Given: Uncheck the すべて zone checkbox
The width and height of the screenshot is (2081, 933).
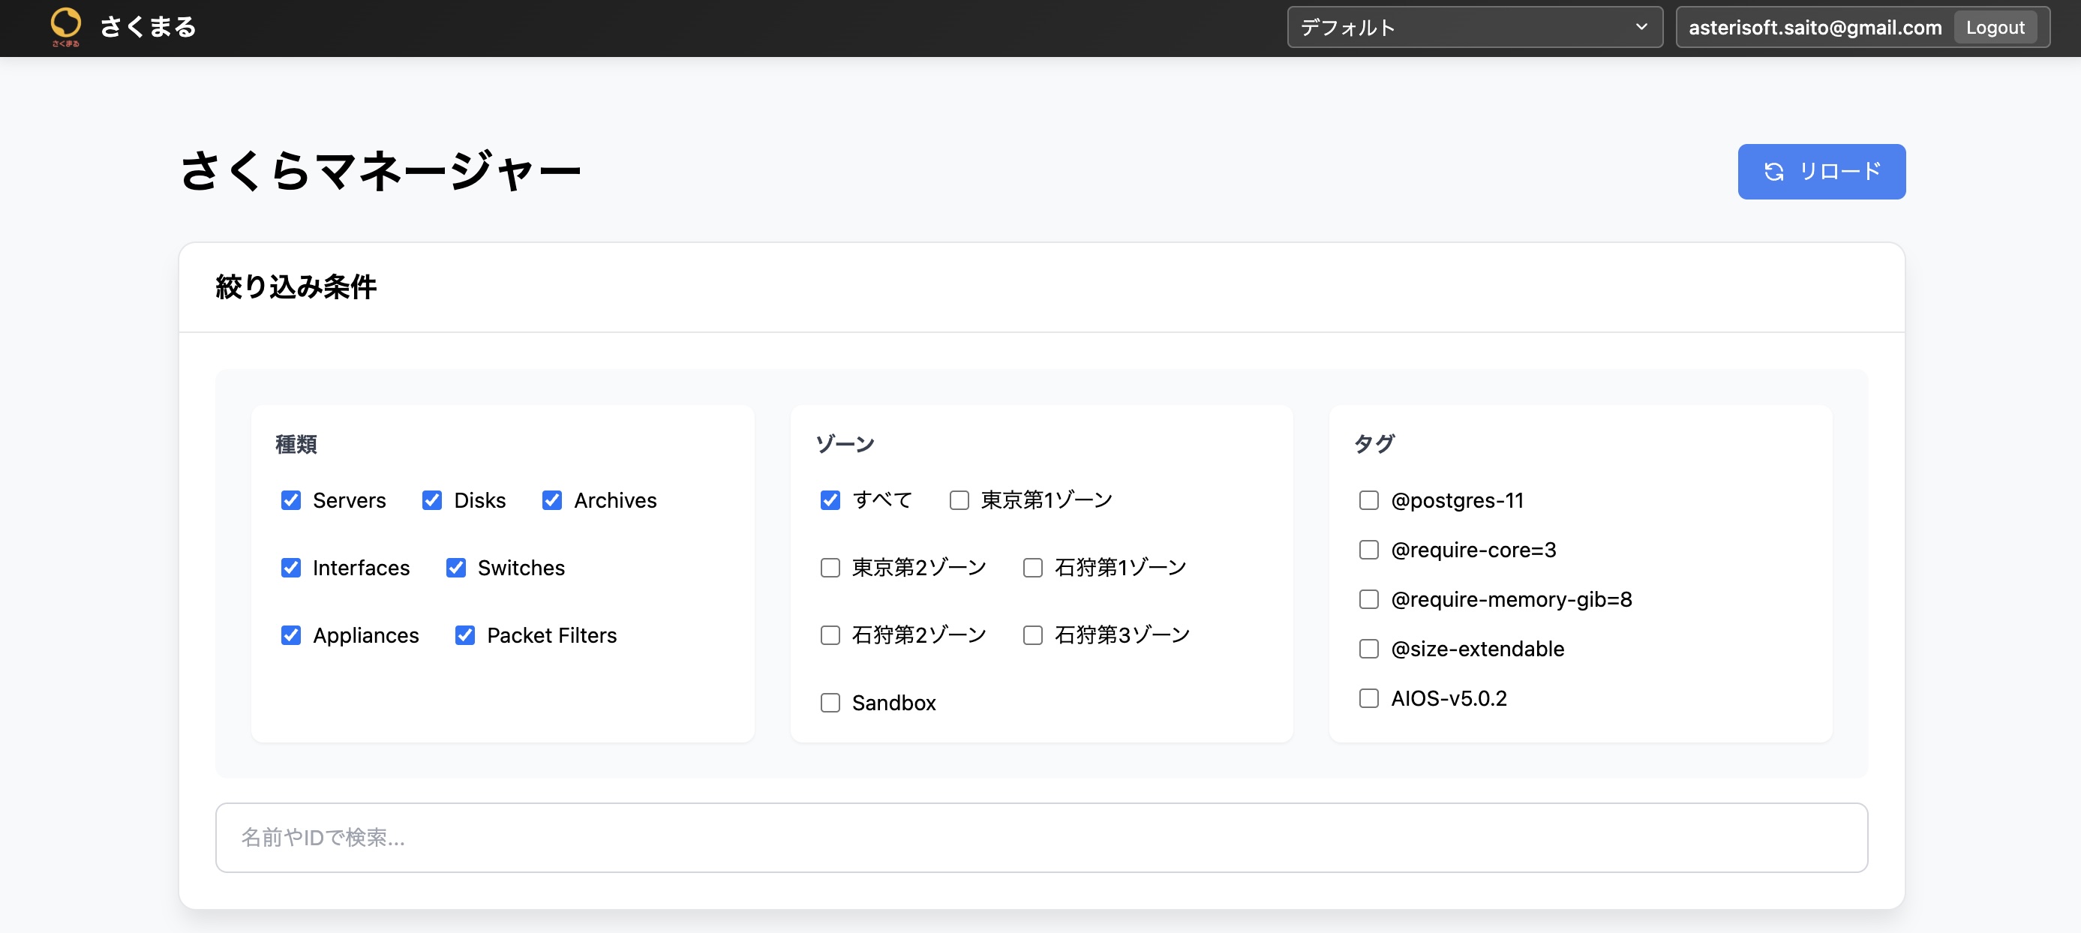Looking at the screenshot, I should pyautogui.click(x=830, y=500).
